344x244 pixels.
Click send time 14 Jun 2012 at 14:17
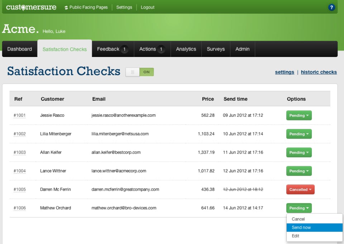pos(243,208)
